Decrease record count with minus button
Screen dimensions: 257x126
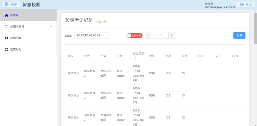148,35
